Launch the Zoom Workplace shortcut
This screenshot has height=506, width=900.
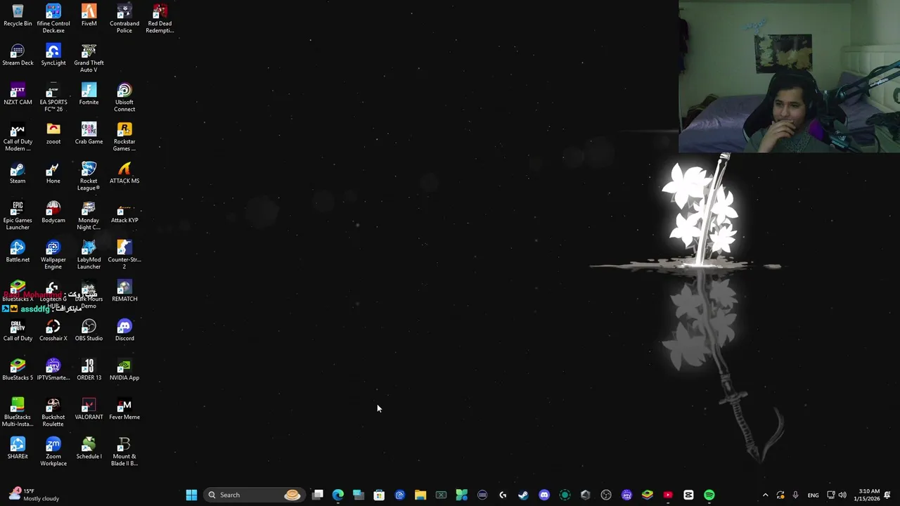[53, 452]
